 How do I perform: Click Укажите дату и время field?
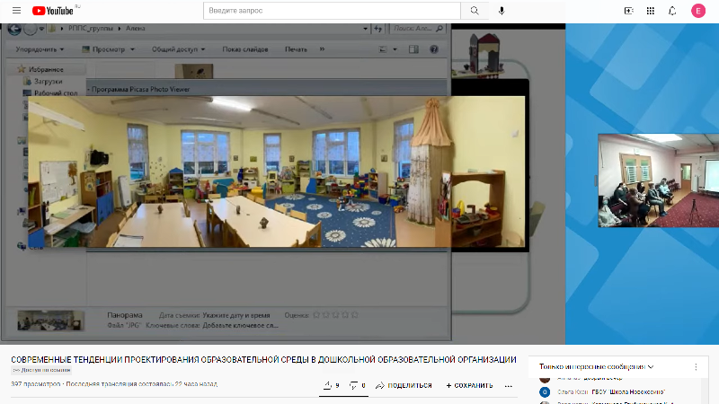point(236,316)
